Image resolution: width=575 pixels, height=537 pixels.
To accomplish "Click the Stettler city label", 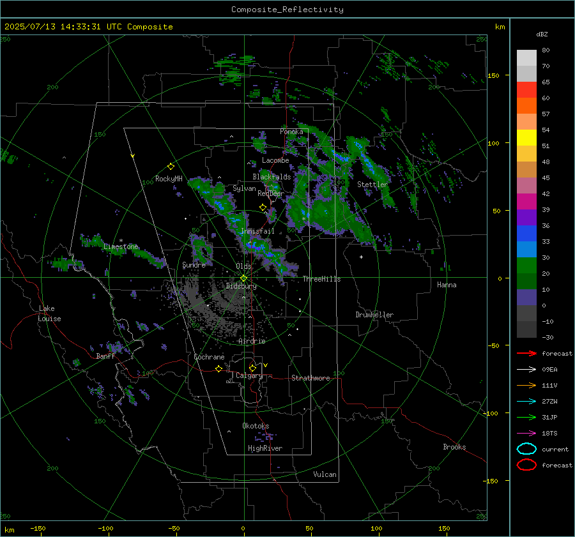I will [372, 185].
